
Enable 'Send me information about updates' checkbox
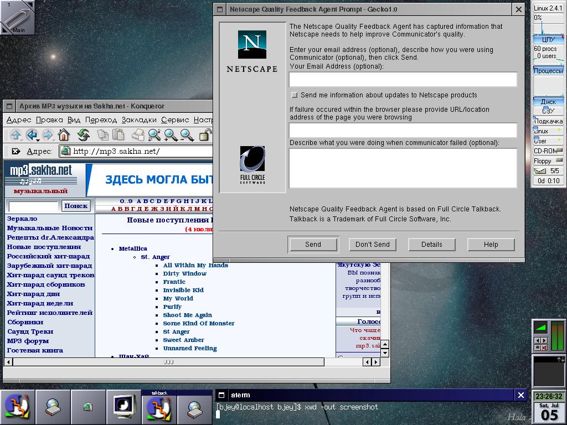(x=295, y=95)
